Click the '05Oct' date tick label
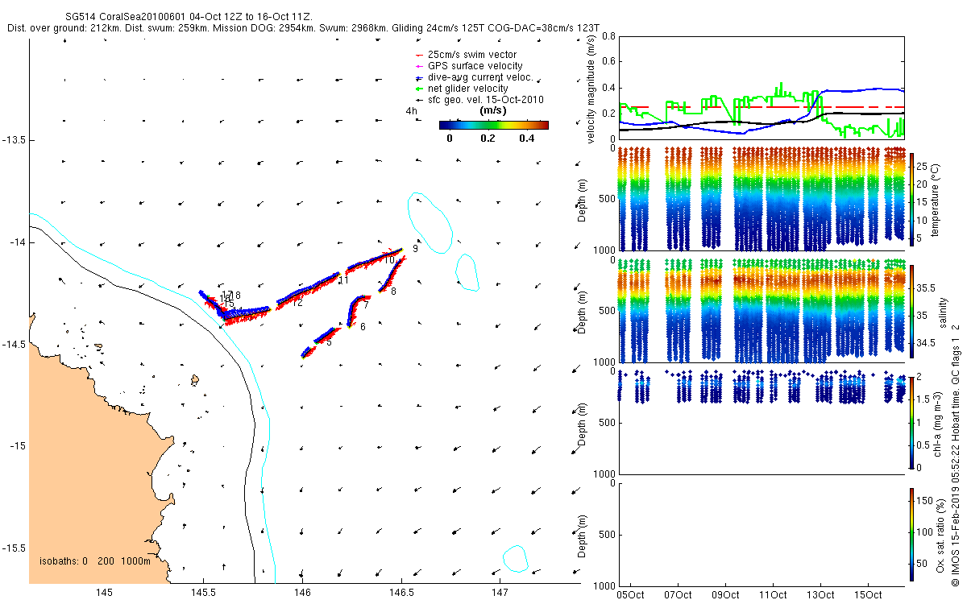This screenshot has height=604, width=967. 630,596
